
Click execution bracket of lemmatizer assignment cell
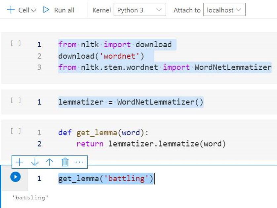[16, 101]
